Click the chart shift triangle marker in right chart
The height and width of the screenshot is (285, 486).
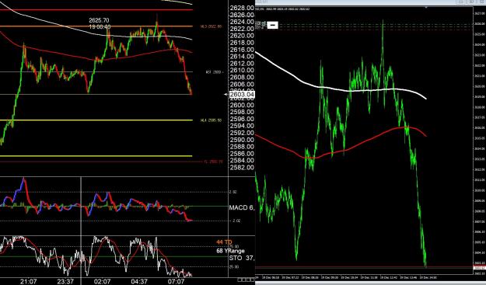pos(427,7)
